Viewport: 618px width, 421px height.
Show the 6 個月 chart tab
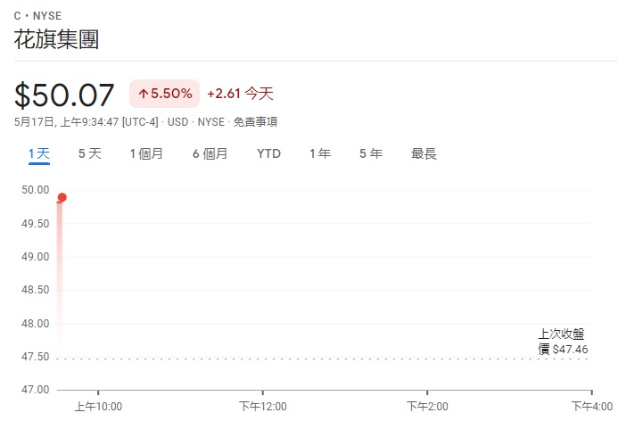pyautogui.click(x=210, y=153)
